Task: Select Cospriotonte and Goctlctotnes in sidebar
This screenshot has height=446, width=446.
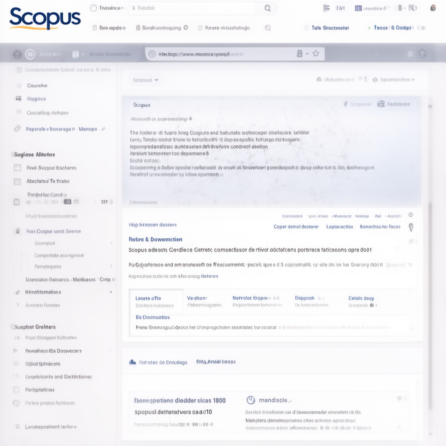Action: [59, 377]
